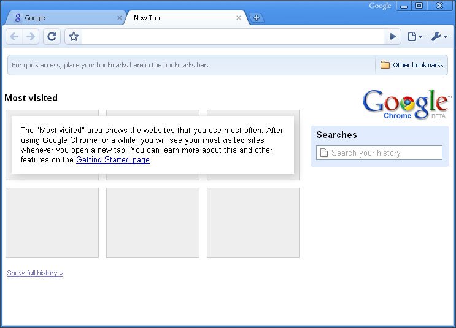Focus the Search your history field
456x328 pixels.
[x=379, y=153]
